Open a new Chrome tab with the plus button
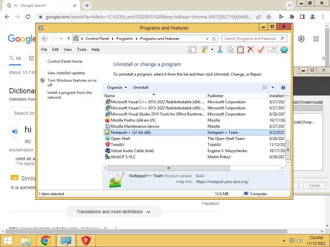The width and height of the screenshot is (330, 247). pos(87,5)
